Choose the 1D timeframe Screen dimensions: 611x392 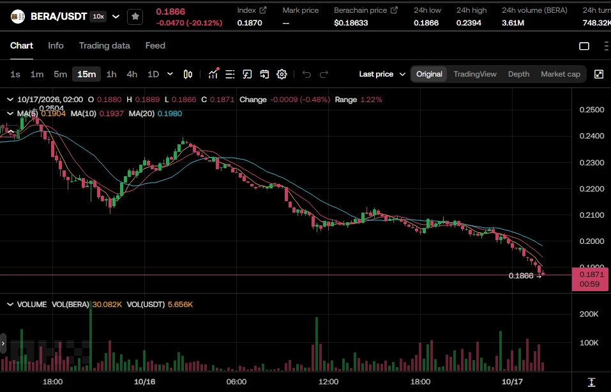point(153,74)
